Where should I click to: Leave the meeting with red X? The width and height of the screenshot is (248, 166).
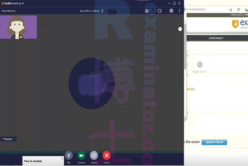[x=107, y=155]
